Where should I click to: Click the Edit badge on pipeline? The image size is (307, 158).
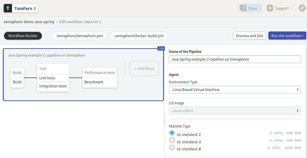(x=161, y=49)
